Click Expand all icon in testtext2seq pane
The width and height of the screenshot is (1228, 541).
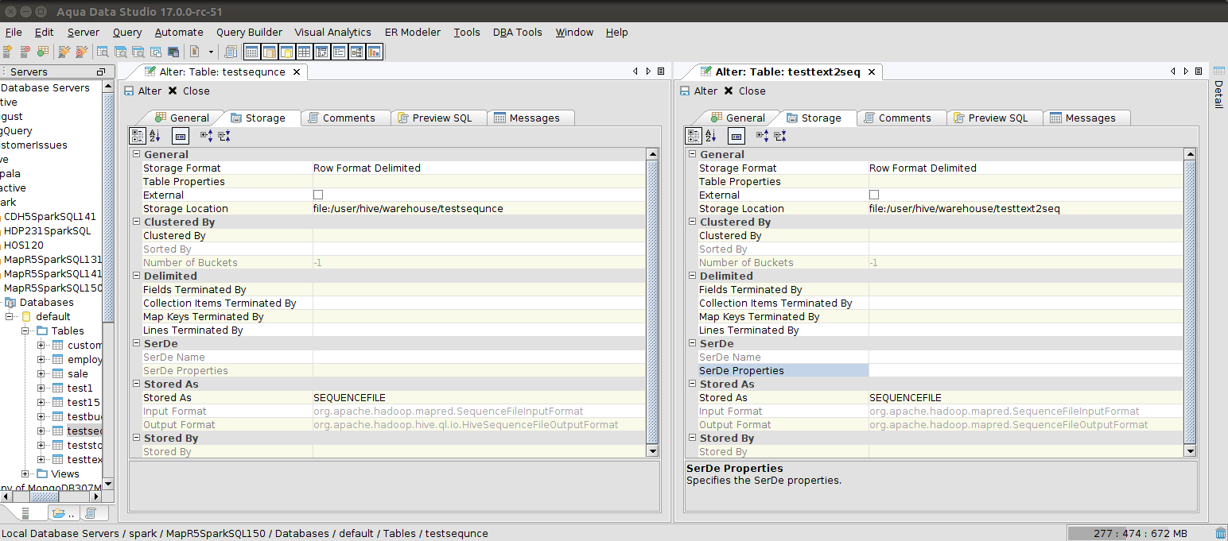[763, 136]
